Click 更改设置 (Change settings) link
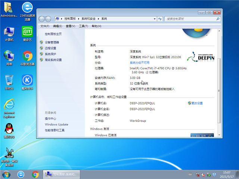This screenshot has width=239, height=179. [x=197, y=103]
